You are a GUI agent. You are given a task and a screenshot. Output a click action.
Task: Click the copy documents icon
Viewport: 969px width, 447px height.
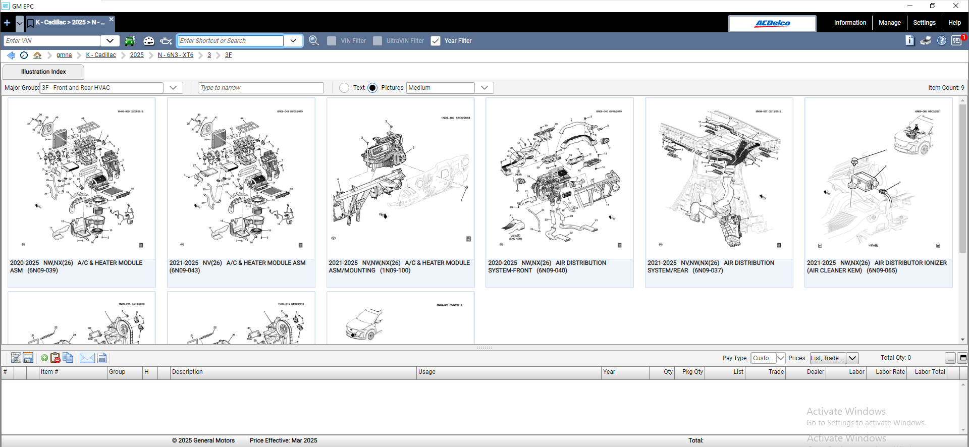(68, 358)
